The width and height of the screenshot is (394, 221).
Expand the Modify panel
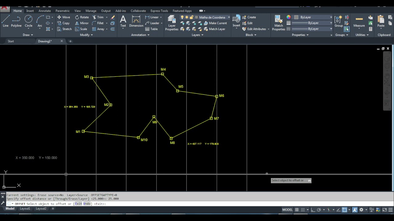86,35
